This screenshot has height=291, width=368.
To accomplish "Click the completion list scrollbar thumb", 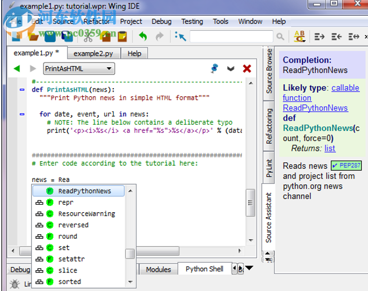I will [x=130, y=253].
